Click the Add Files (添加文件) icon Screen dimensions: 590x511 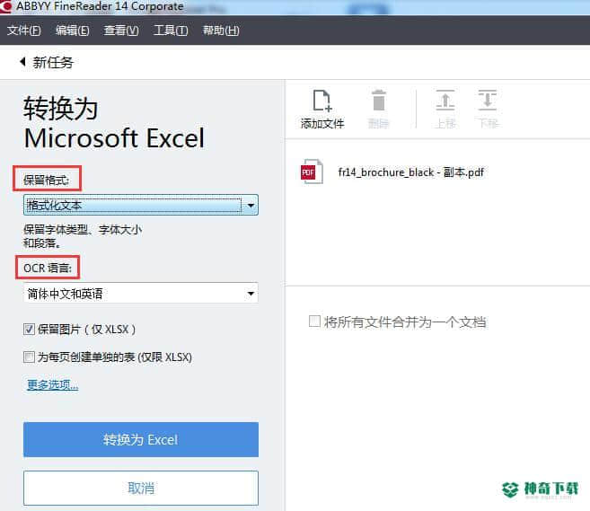pos(322,101)
